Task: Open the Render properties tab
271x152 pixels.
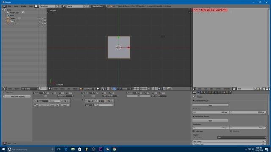Action: [x=199, y=92]
